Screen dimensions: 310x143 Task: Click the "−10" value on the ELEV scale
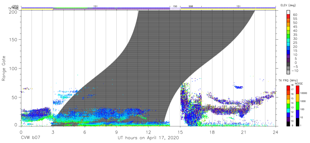pyautogui.click(x=296, y=71)
